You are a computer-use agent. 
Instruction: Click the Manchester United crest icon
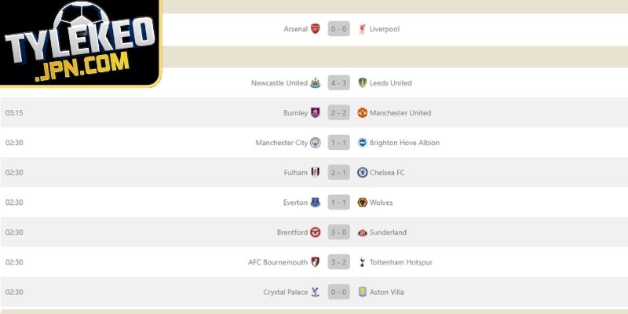coord(362,112)
